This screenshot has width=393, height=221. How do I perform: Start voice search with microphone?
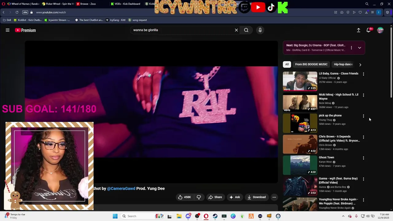260,30
